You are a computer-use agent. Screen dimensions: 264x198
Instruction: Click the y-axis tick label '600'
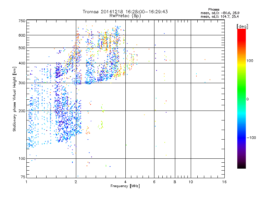22,35
